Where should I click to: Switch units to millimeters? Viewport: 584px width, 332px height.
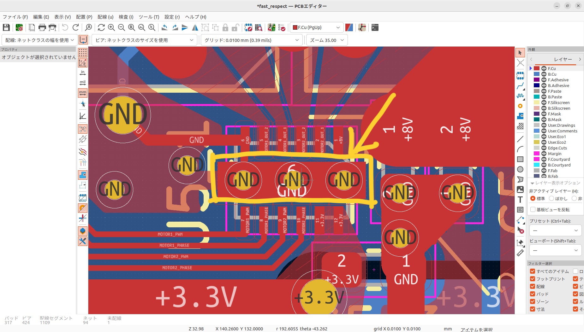pyautogui.click(x=83, y=93)
